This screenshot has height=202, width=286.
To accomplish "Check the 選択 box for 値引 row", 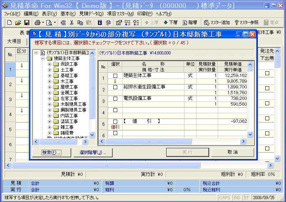I will click(x=115, y=121).
